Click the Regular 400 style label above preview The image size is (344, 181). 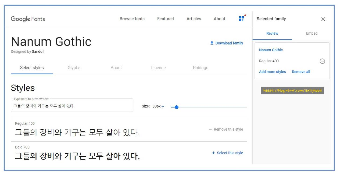pyautogui.click(x=25, y=124)
